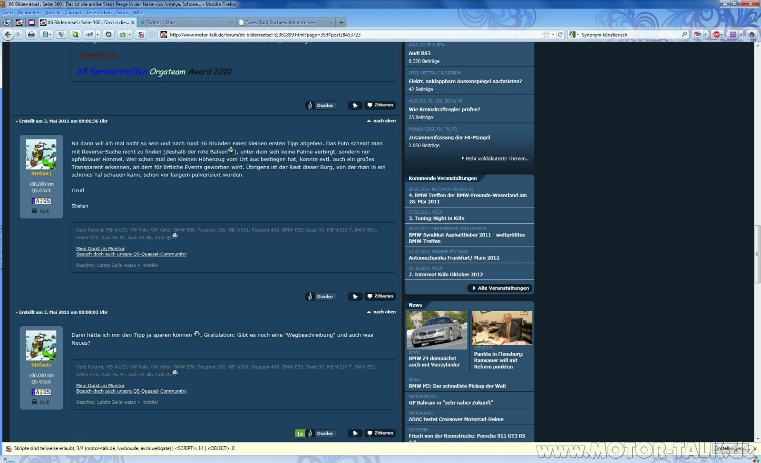Bookmark this page with the star icon
This screenshot has height=463, width=761.
546,35
